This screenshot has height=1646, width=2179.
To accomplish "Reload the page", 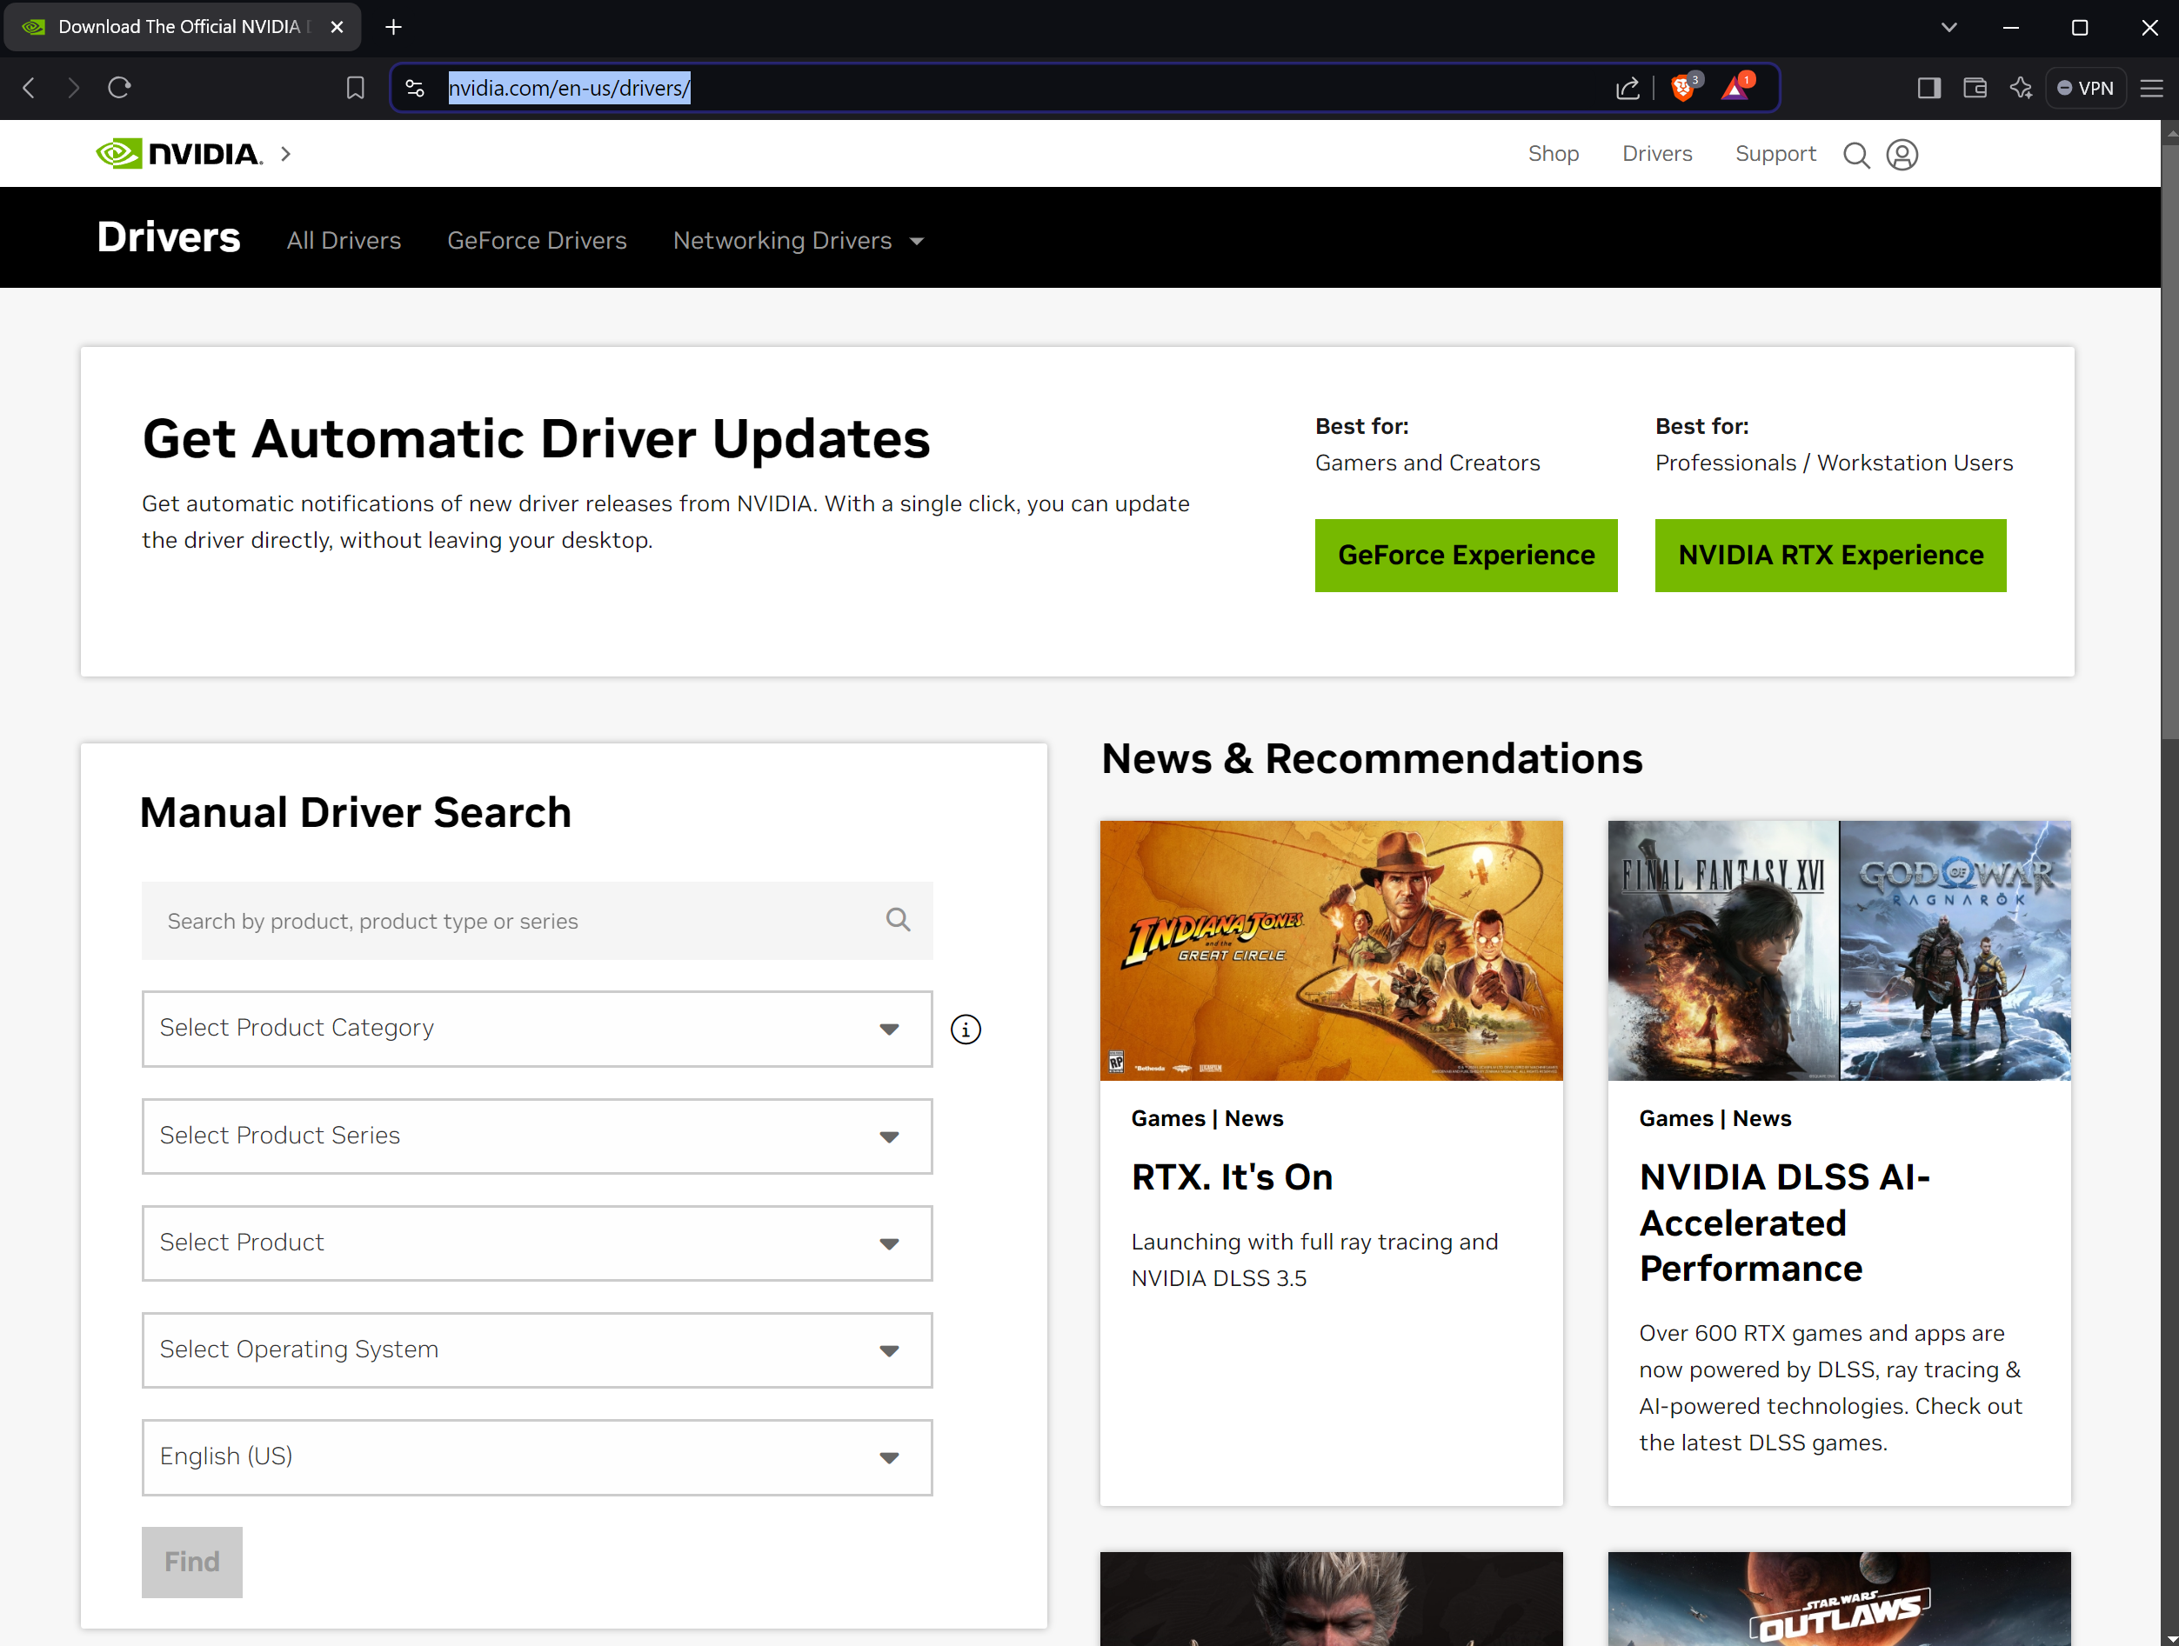I will point(119,89).
